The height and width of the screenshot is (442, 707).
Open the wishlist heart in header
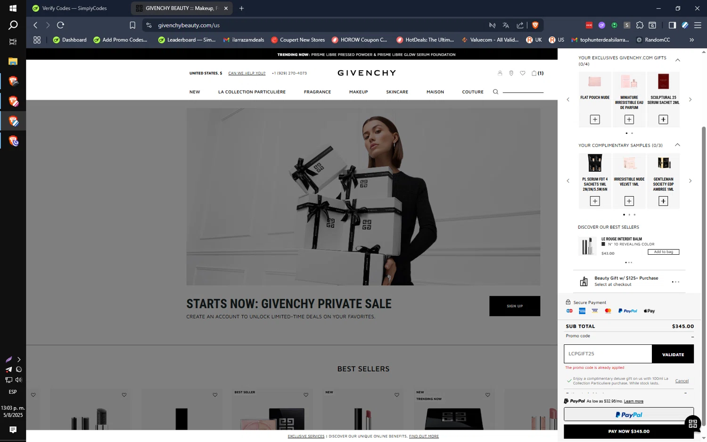point(522,73)
